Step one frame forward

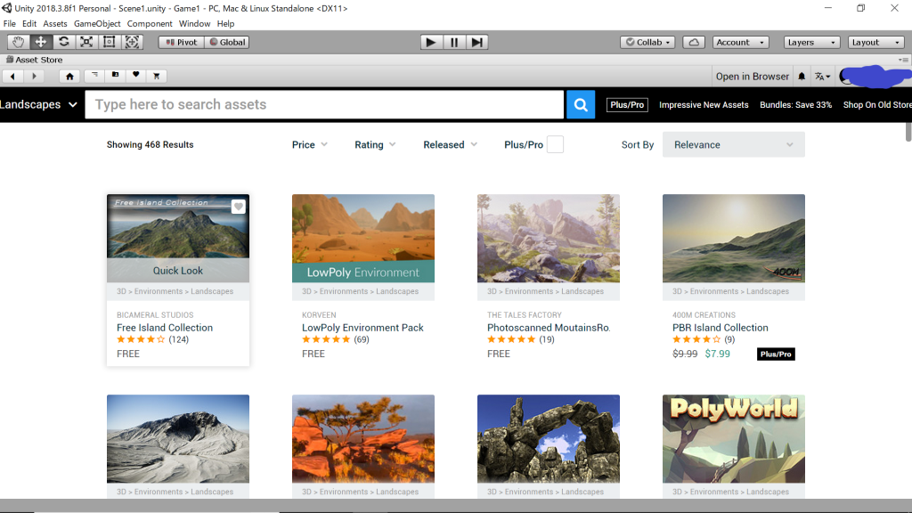(477, 42)
